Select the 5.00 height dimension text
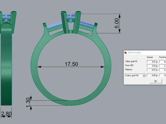This screenshot has height=124, width=166. 117,23
